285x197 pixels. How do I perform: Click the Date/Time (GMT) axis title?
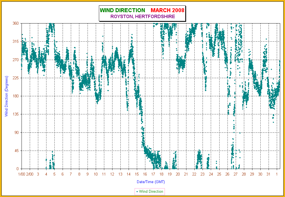[x=151, y=181]
